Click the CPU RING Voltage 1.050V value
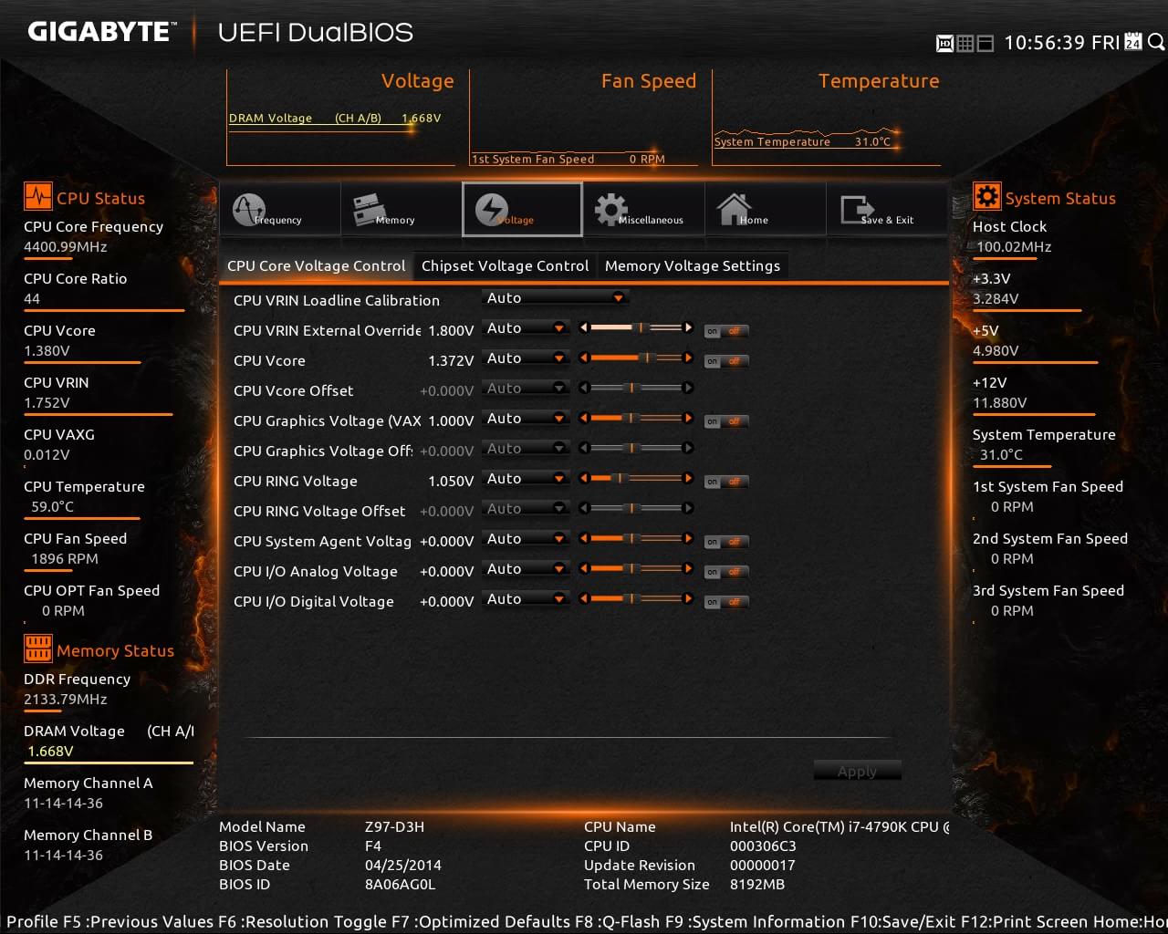Image resolution: width=1168 pixels, height=934 pixels. pyautogui.click(x=451, y=482)
